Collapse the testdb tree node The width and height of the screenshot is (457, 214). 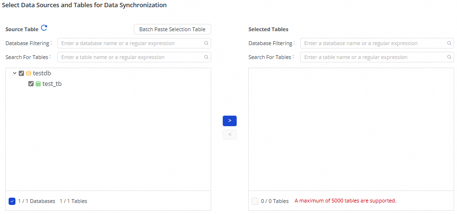[14, 73]
